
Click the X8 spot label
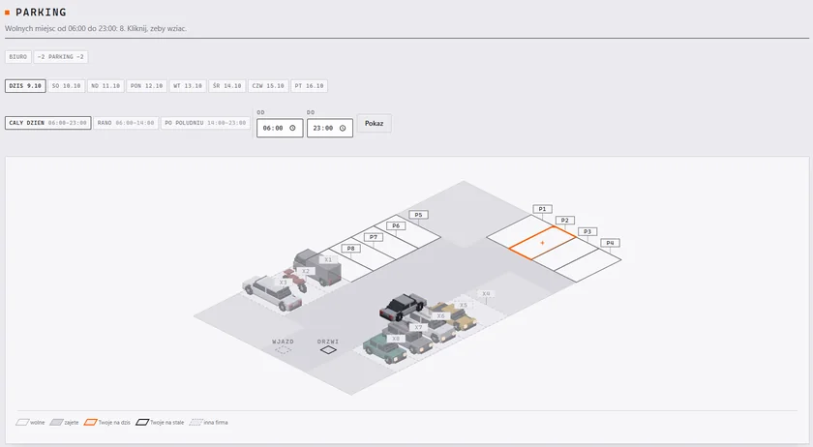tap(396, 339)
